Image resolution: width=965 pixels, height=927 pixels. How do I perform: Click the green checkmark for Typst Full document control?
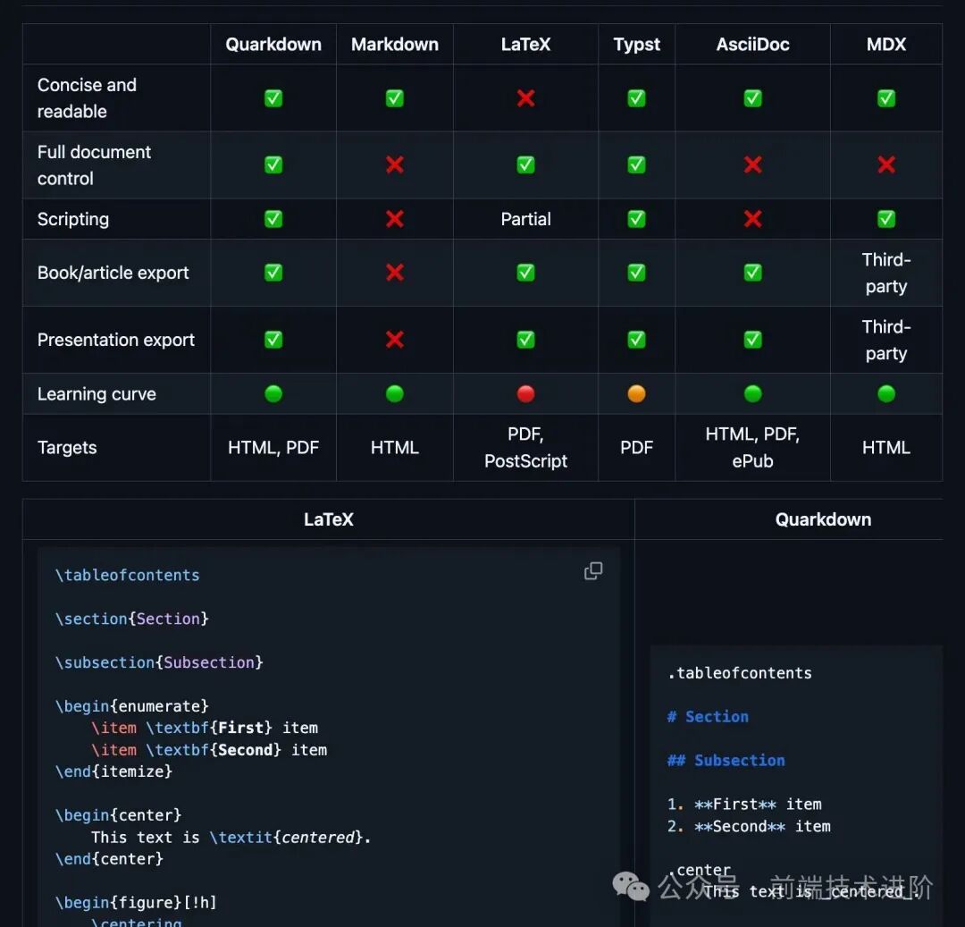click(x=636, y=164)
